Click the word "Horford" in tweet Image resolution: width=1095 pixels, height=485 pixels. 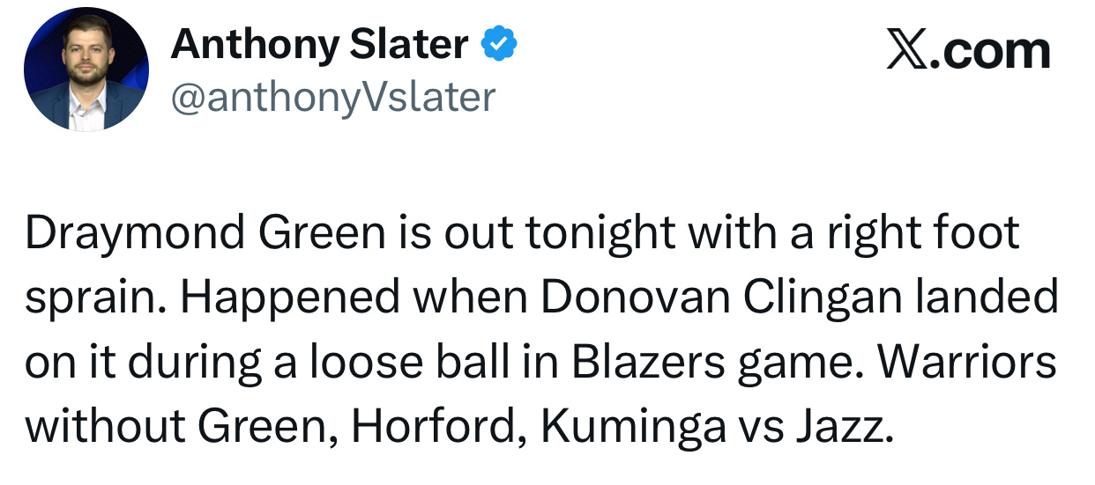click(x=436, y=428)
